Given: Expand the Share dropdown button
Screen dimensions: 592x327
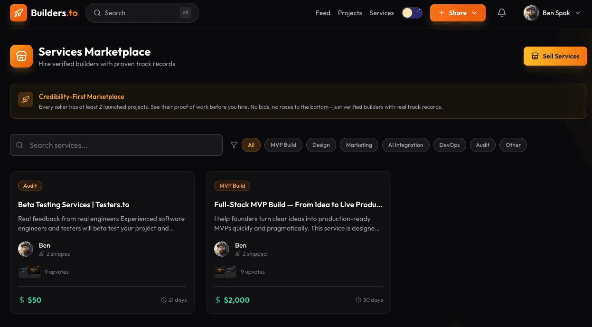Looking at the screenshot, I should [458, 13].
